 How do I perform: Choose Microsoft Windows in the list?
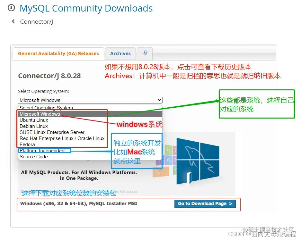tap(90, 114)
